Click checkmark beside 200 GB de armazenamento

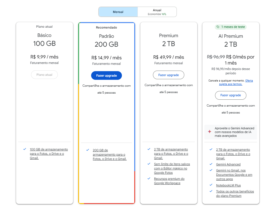coord(88,150)
